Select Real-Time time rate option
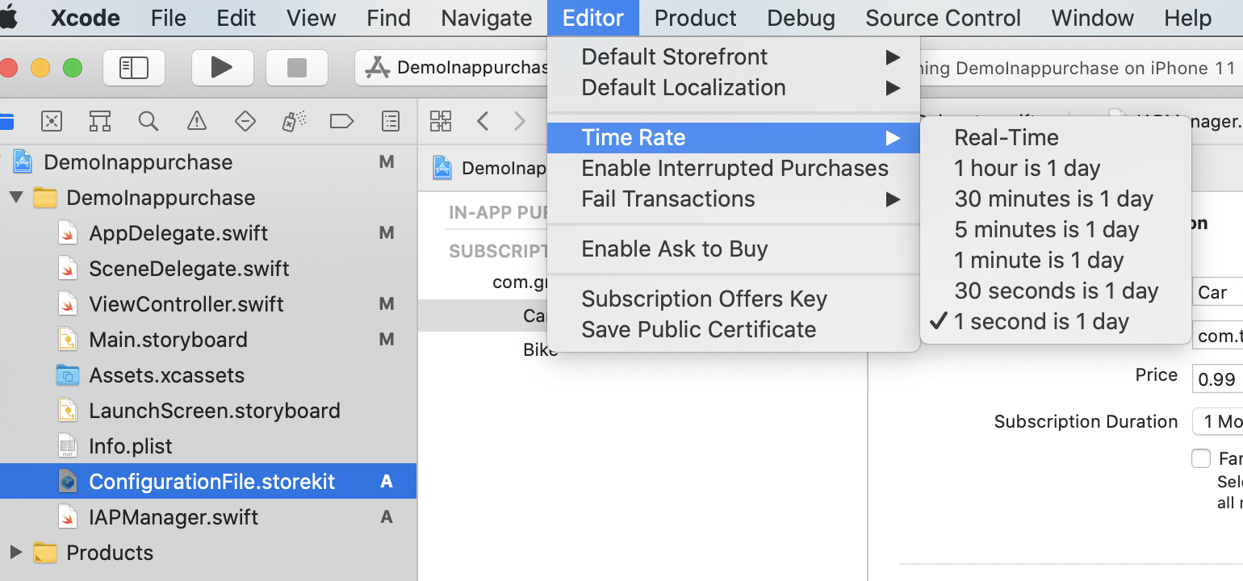 (x=1006, y=137)
